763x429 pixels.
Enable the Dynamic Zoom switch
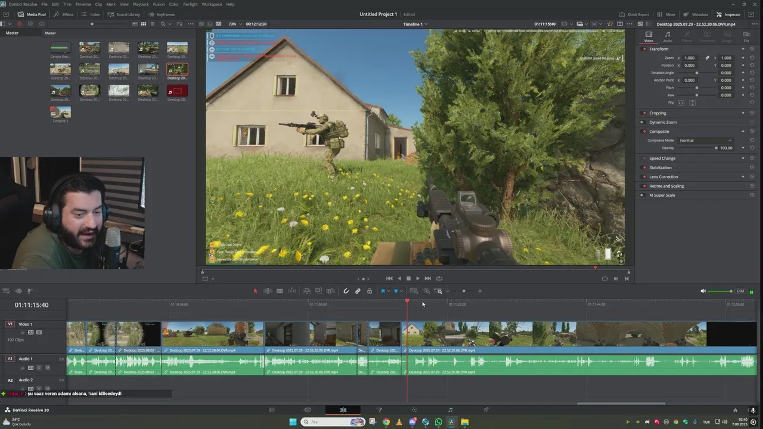(x=643, y=122)
